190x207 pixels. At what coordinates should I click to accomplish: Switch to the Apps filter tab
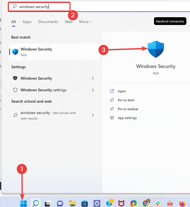(x=27, y=22)
